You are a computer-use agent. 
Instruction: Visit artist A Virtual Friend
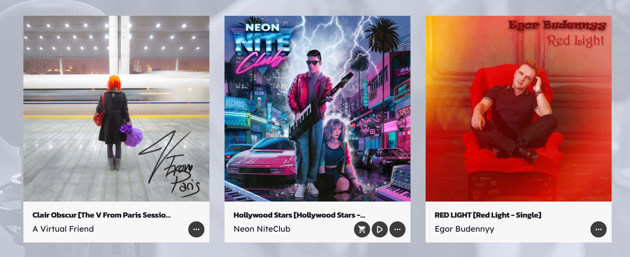[x=63, y=229]
